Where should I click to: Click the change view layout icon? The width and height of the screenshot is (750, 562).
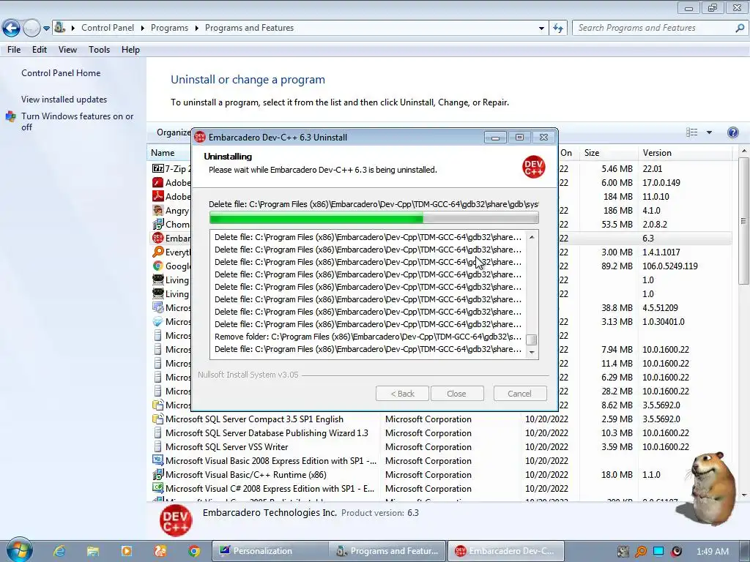pyautogui.click(x=691, y=132)
